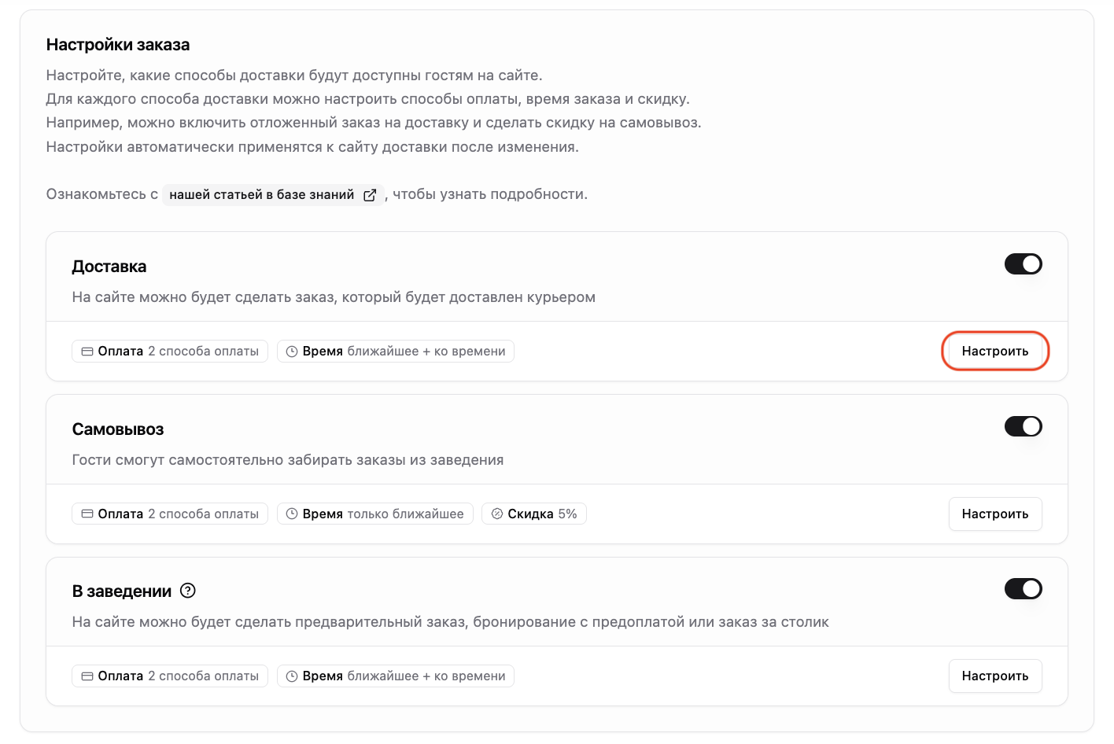
Task: Click Настроить in the Самовывоз card
Action: [x=995, y=514]
